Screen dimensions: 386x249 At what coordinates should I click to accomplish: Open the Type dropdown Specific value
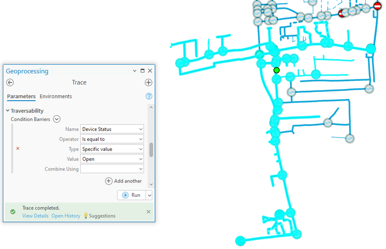point(112,149)
